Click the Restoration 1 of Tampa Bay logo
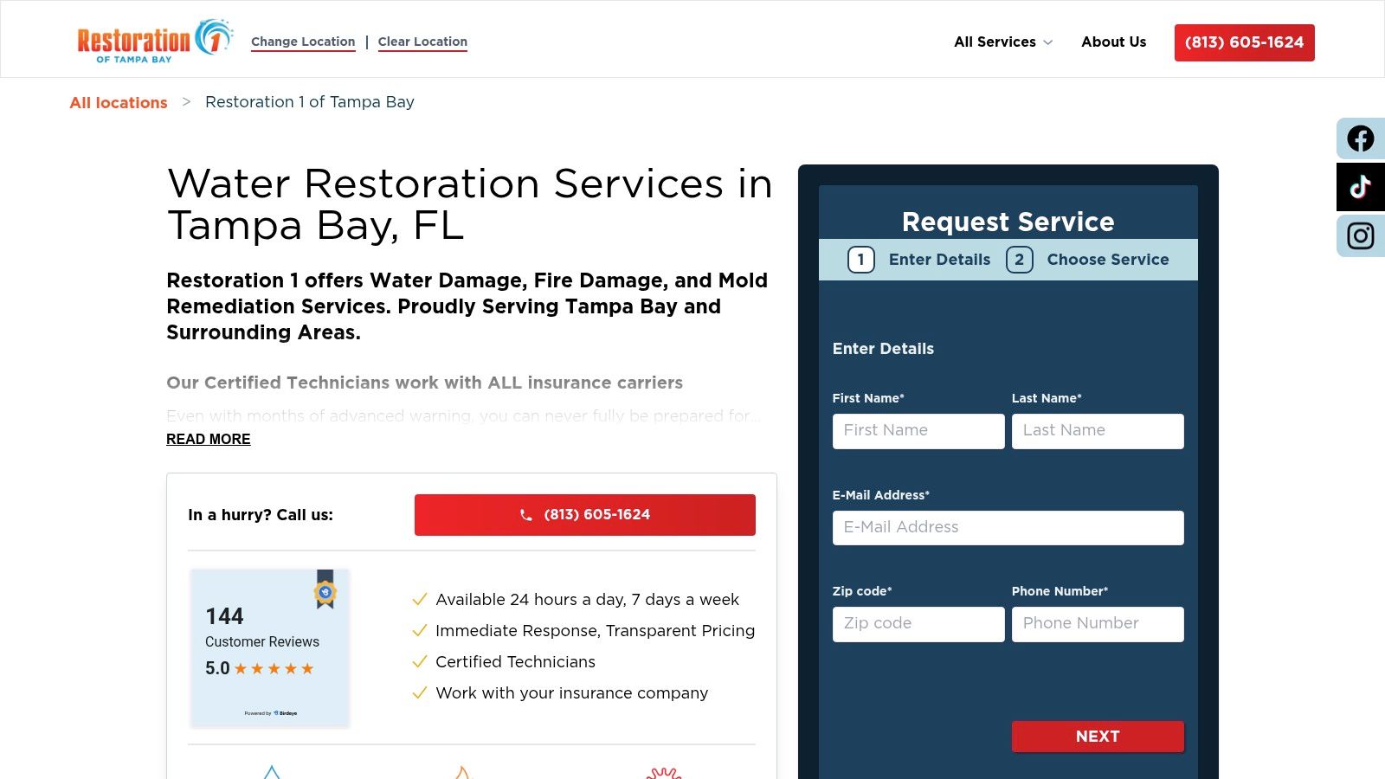The image size is (1385, 779). point(156,41)
